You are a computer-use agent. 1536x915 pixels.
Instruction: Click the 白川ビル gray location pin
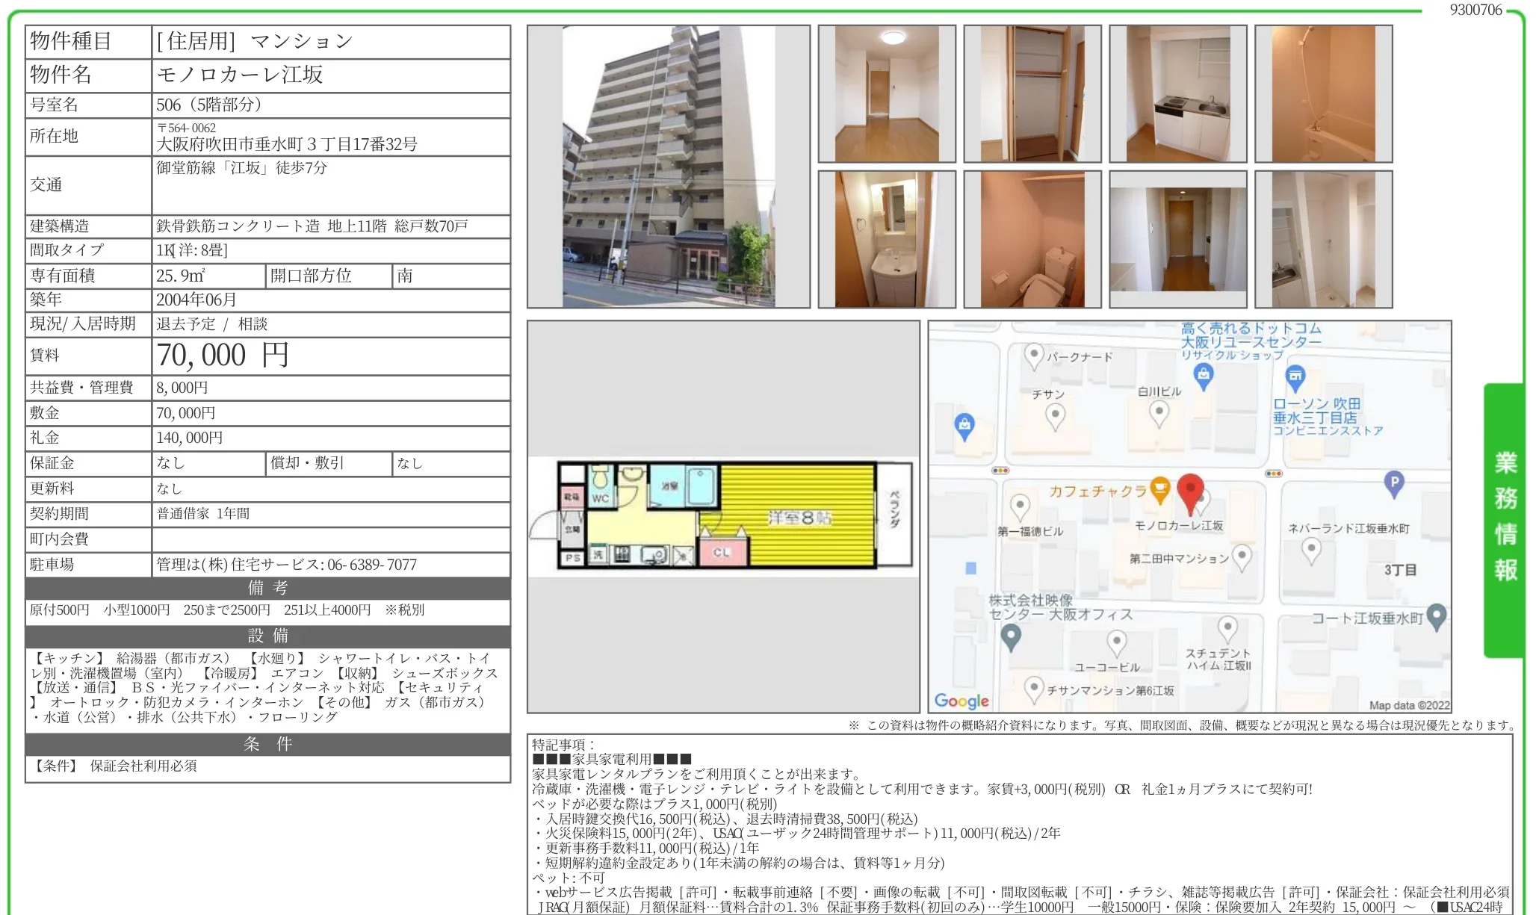1159,412
